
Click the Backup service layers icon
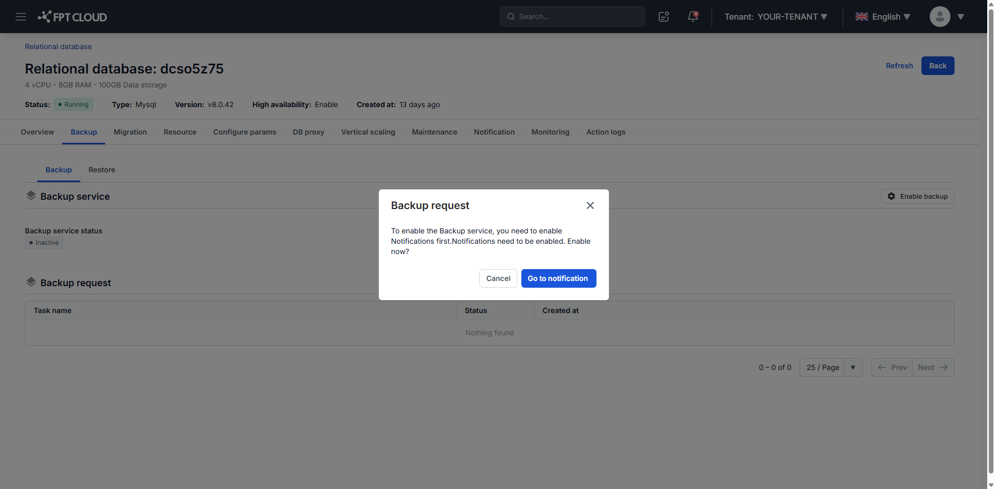[31, 196]
